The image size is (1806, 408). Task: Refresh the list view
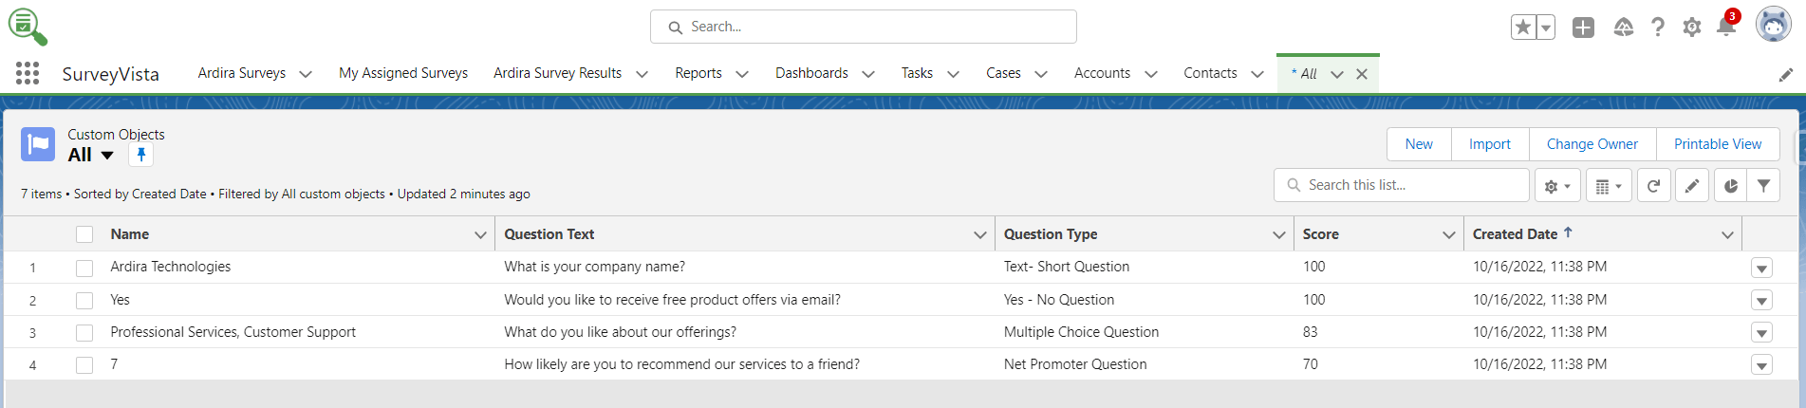tap(1653, 186)
